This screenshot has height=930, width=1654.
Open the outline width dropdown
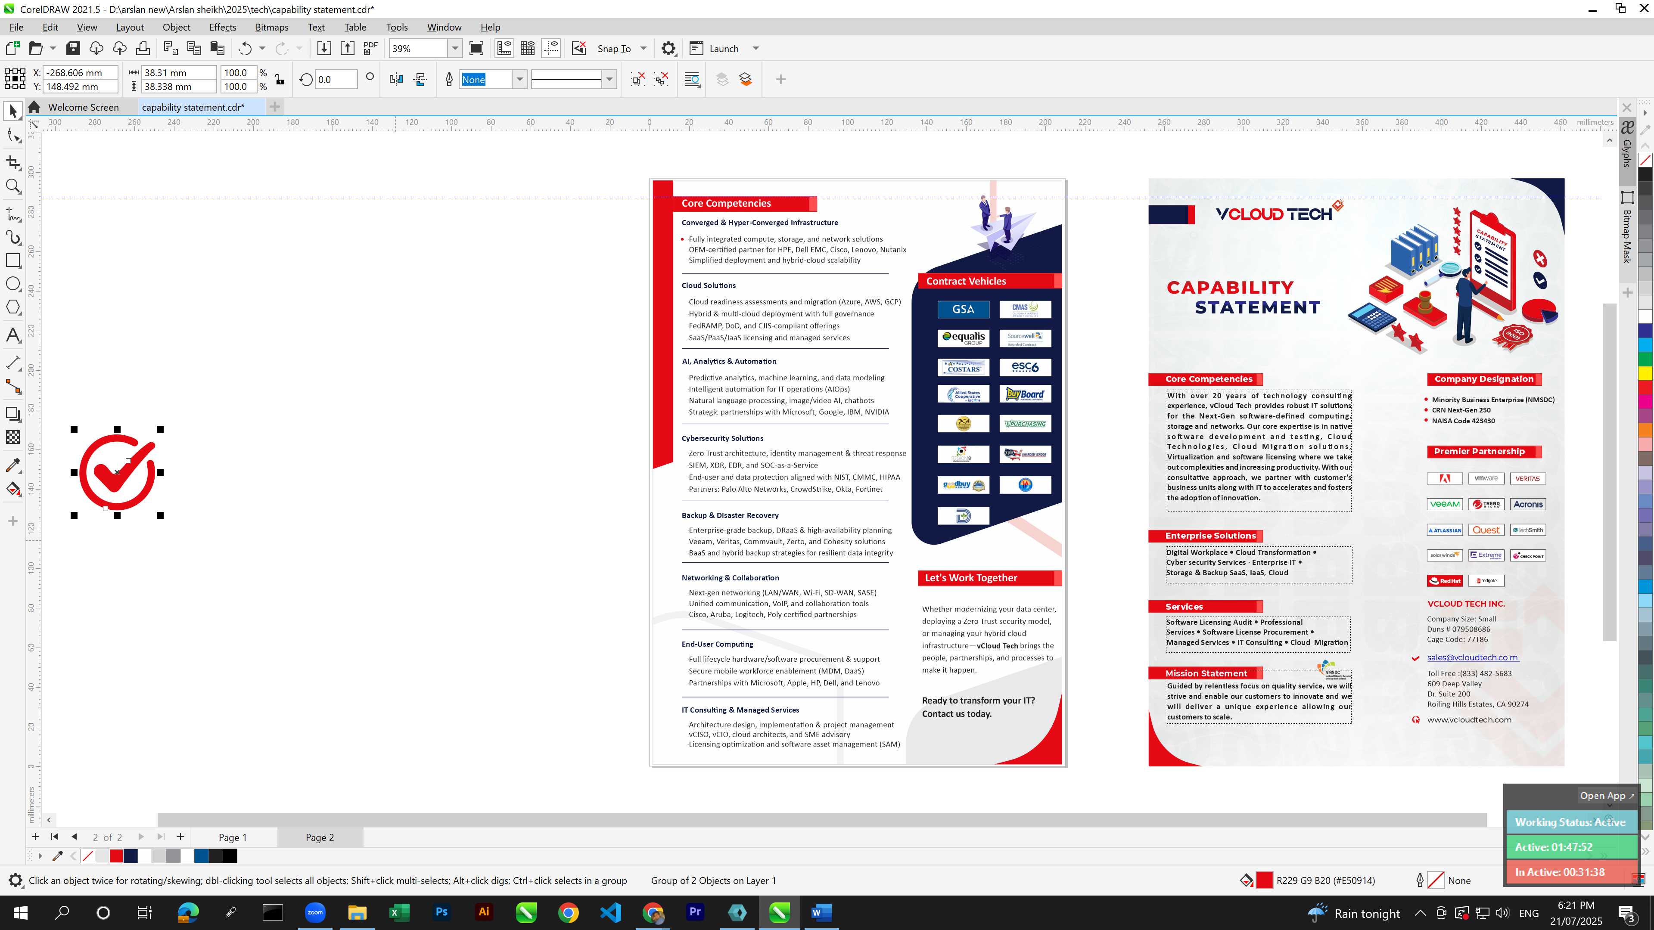(x=519, y=80)
